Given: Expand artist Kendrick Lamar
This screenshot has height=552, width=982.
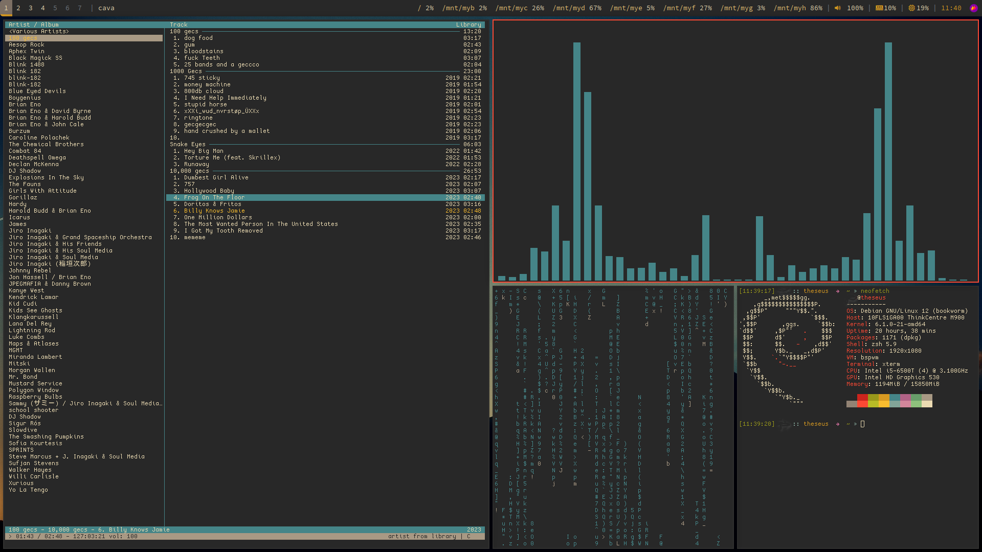Looking at the screenshot, I should point(33,297).
